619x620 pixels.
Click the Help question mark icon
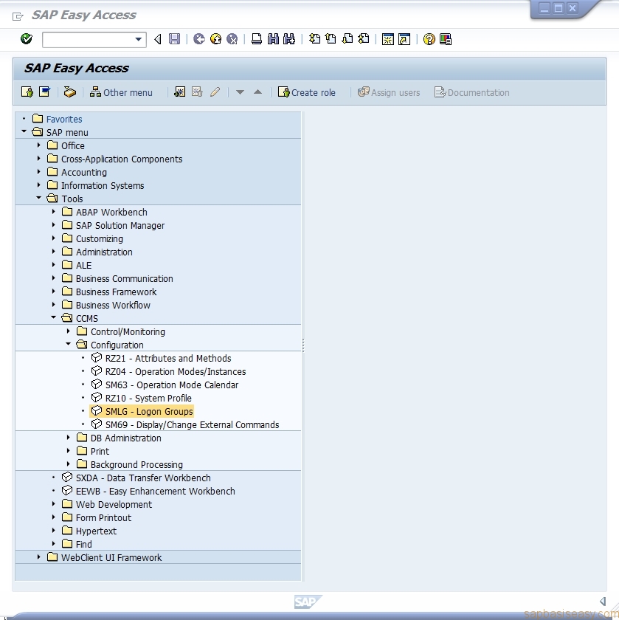429,40
